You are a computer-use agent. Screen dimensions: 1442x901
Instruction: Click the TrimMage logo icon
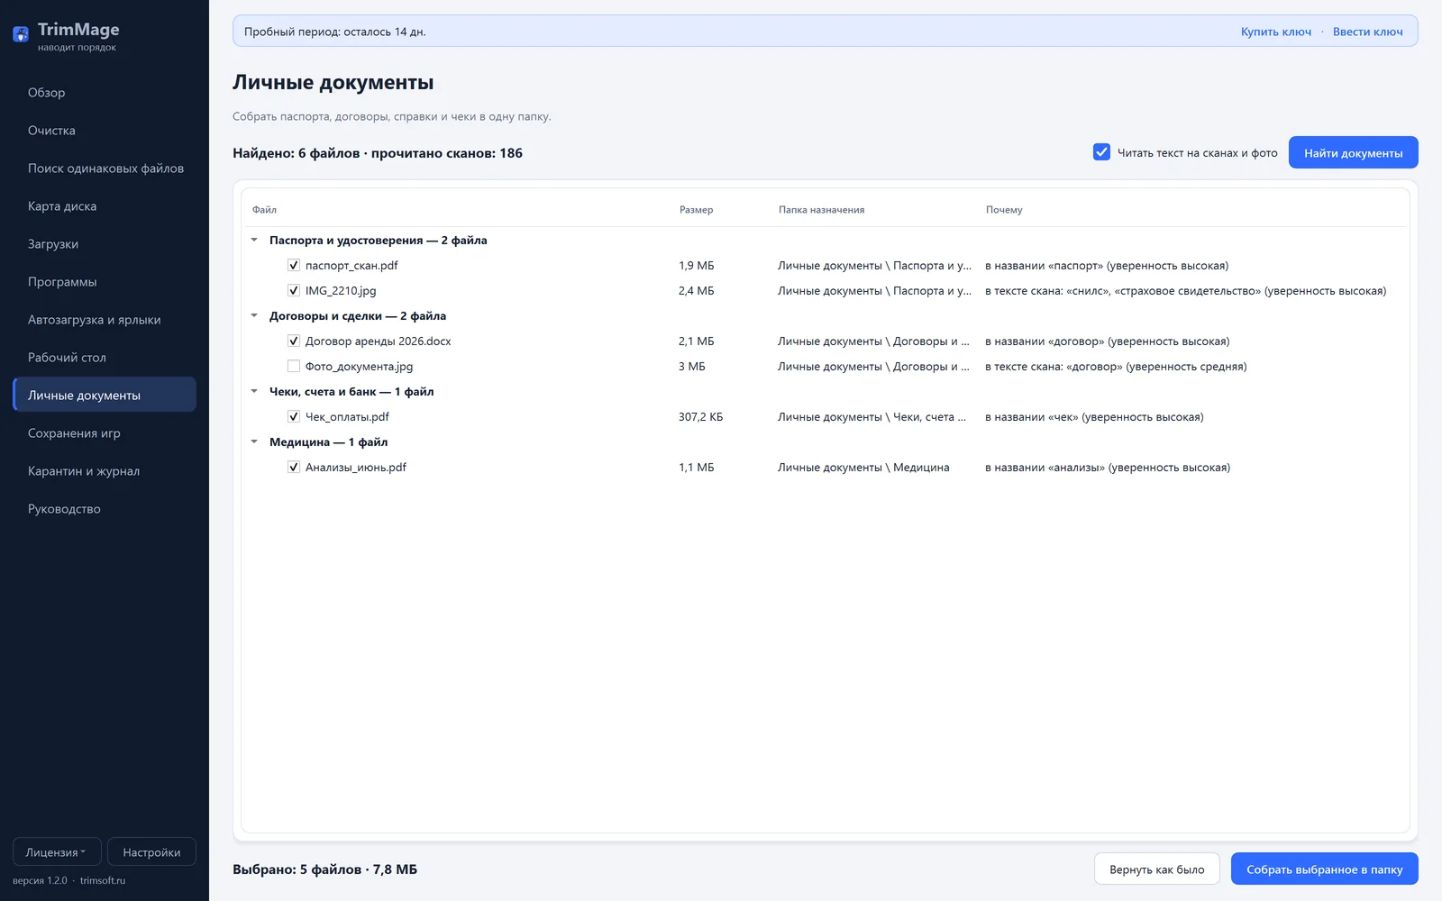(x=21, y=35)
